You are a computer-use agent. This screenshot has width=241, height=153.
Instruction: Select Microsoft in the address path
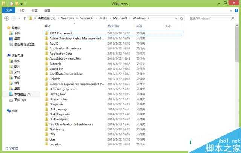120,18
